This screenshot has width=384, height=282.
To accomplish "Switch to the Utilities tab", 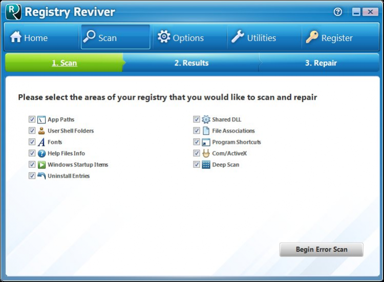I will click(x=264, y=37).
